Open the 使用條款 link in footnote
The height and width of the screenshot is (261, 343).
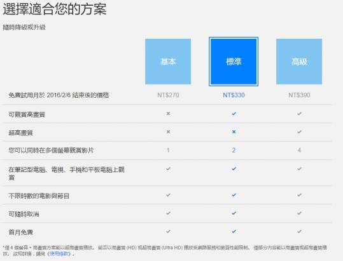pyautogui.click(x=60, y=254)
